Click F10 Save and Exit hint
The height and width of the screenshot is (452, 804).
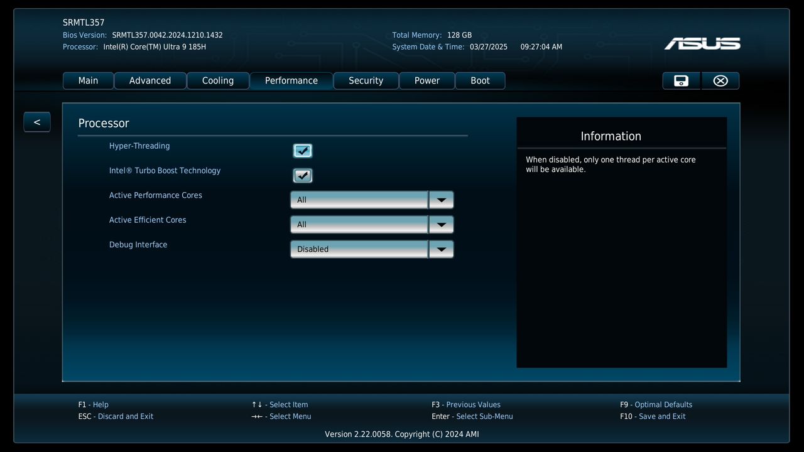653,417
